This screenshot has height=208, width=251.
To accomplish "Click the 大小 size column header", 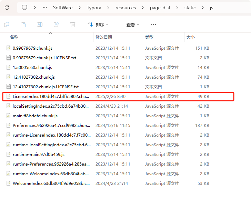I will click(190, 37).
